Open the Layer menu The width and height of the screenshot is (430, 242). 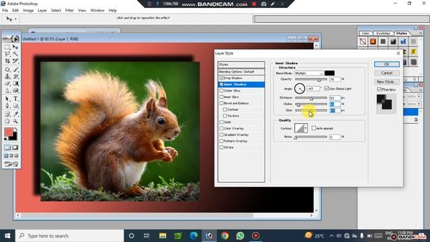coord(42,10)
